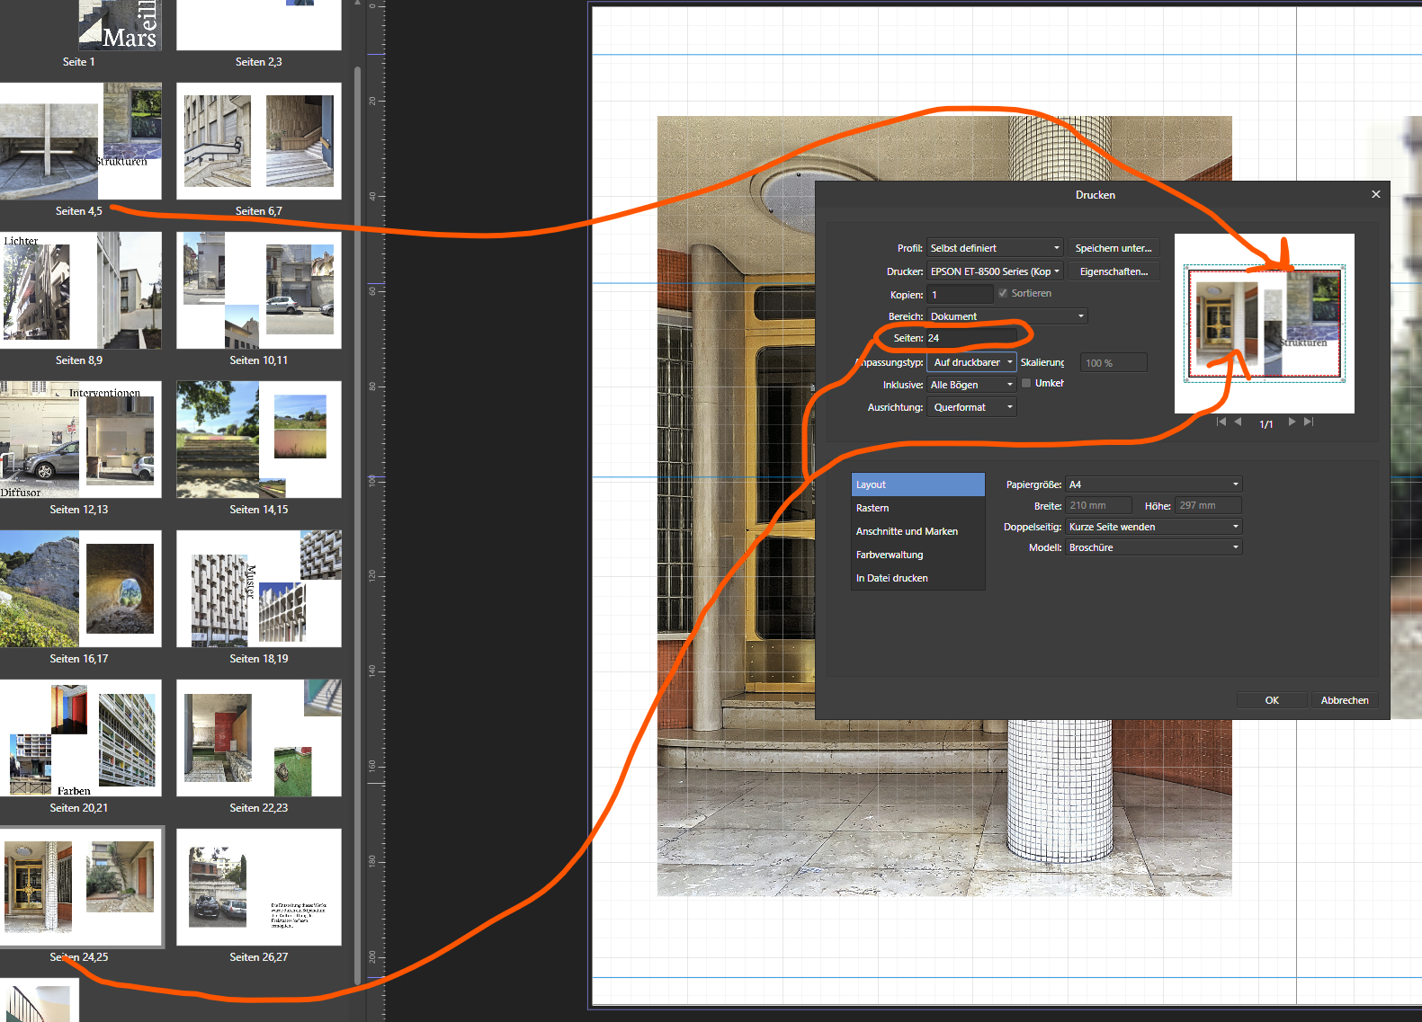1422x1022 pixels.
Task: Open Anpassungstyp dropdown 'Auf druckbaren'
Action: pyautogui.click(x=972, y=362)
